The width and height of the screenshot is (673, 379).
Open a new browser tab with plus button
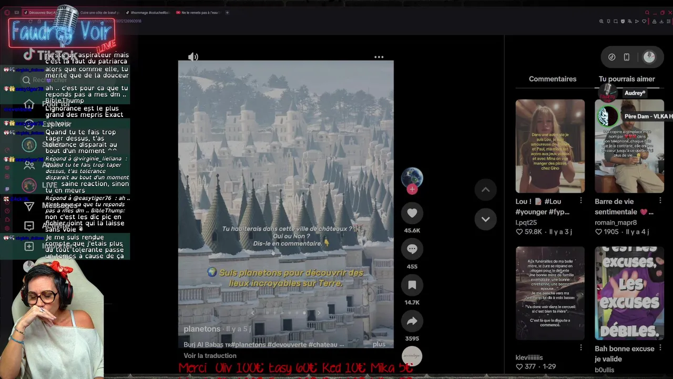point(227,13)
